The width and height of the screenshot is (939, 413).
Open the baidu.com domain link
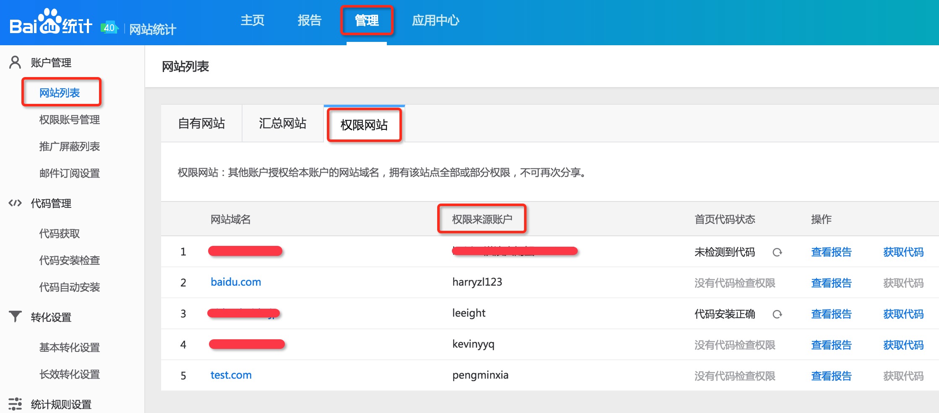(x=236, y=282)
